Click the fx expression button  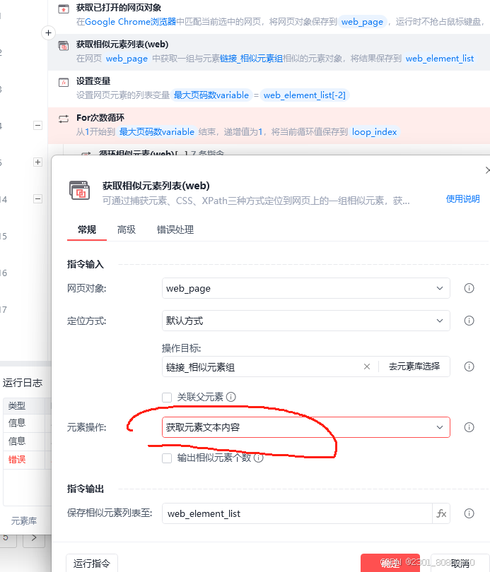pyautogui.click(x=441, y=513)
